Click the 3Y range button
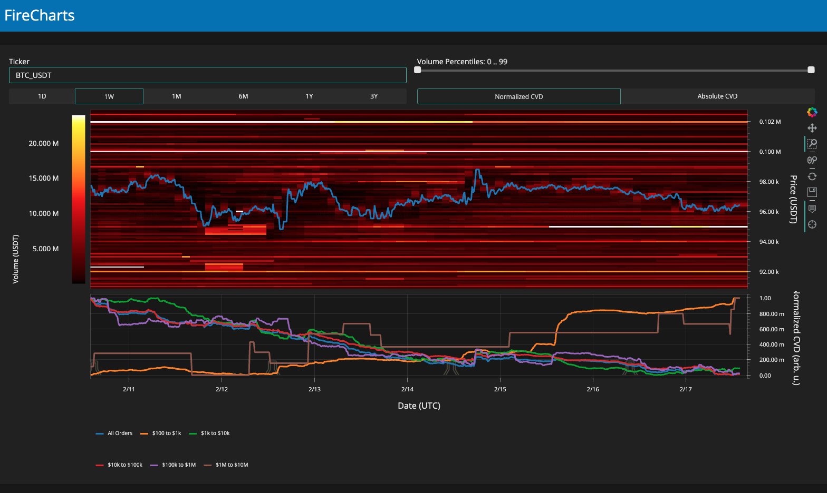The width and height of the screenshot is (827, 493). (x=373, y=96)
